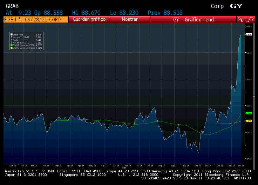Click the 3.500 y-axis label
The width and height of the screenshot is (258, 185).
coord(249,159)
